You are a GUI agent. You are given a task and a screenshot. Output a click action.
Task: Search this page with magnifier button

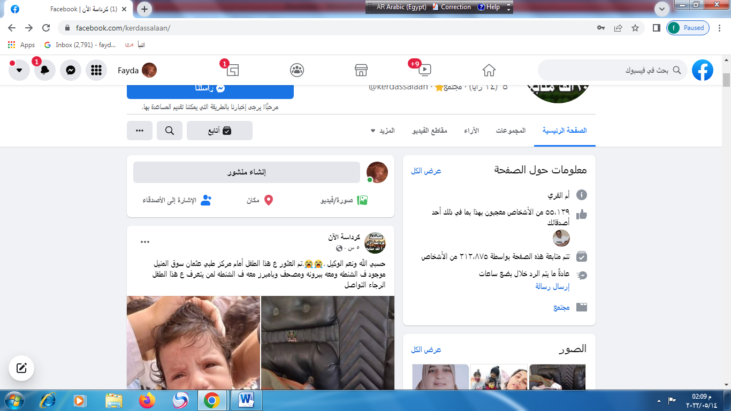(170, 131)
